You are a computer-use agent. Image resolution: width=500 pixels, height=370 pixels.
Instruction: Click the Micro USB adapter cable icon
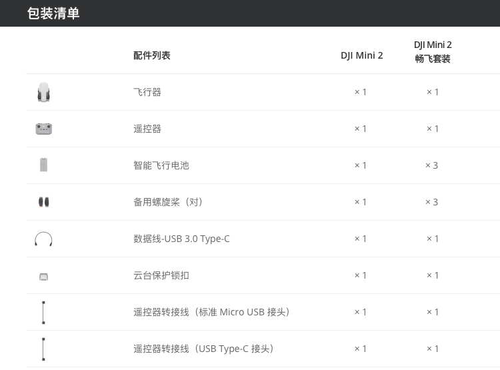[x=43, y=312]
